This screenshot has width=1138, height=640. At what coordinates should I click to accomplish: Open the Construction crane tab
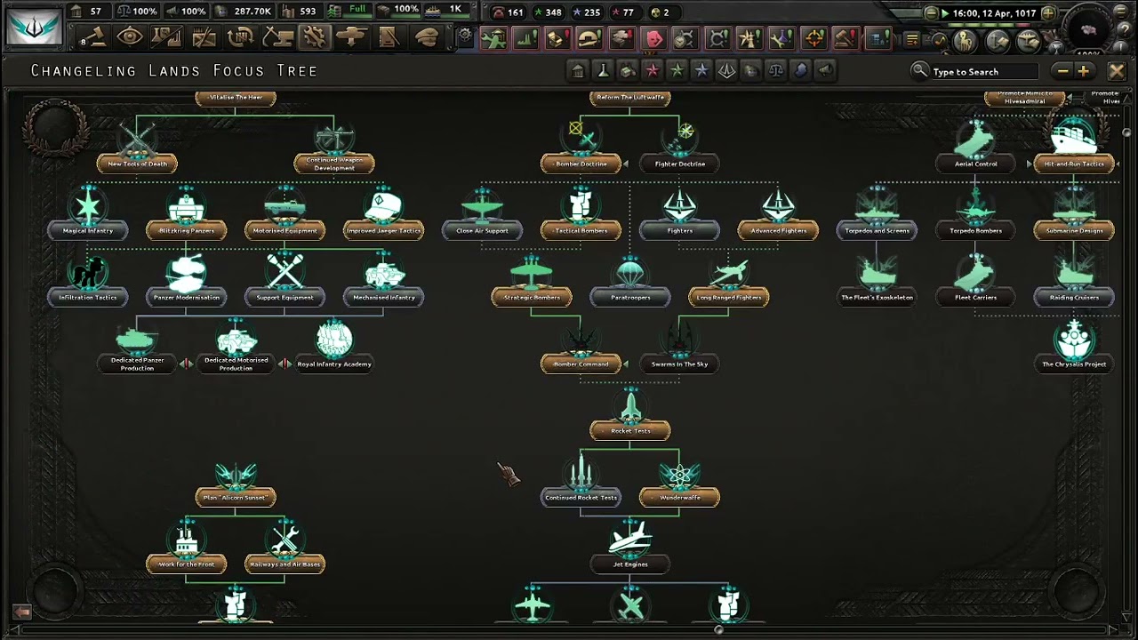click(277, 36)
